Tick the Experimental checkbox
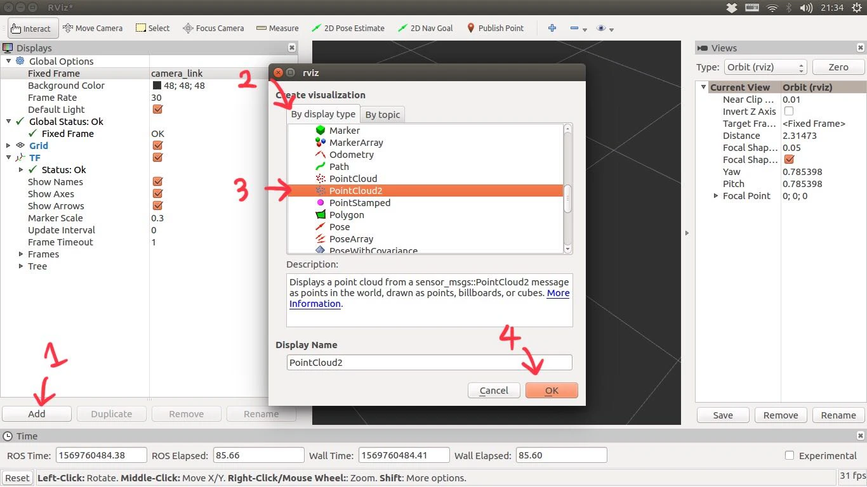 coord(790,456)
